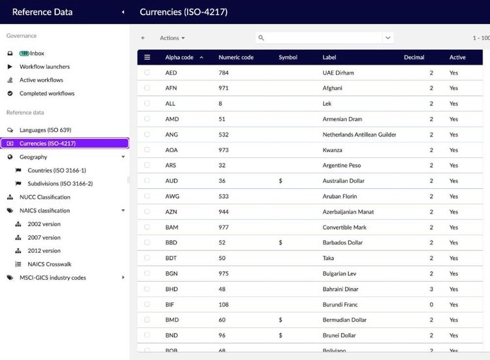Click the Inbox tray icon
490x360 pixels.
click(x=10, y=54)
